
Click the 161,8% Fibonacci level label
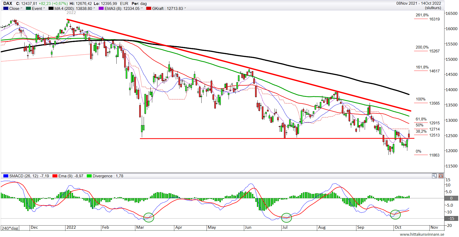pos(422,67)
